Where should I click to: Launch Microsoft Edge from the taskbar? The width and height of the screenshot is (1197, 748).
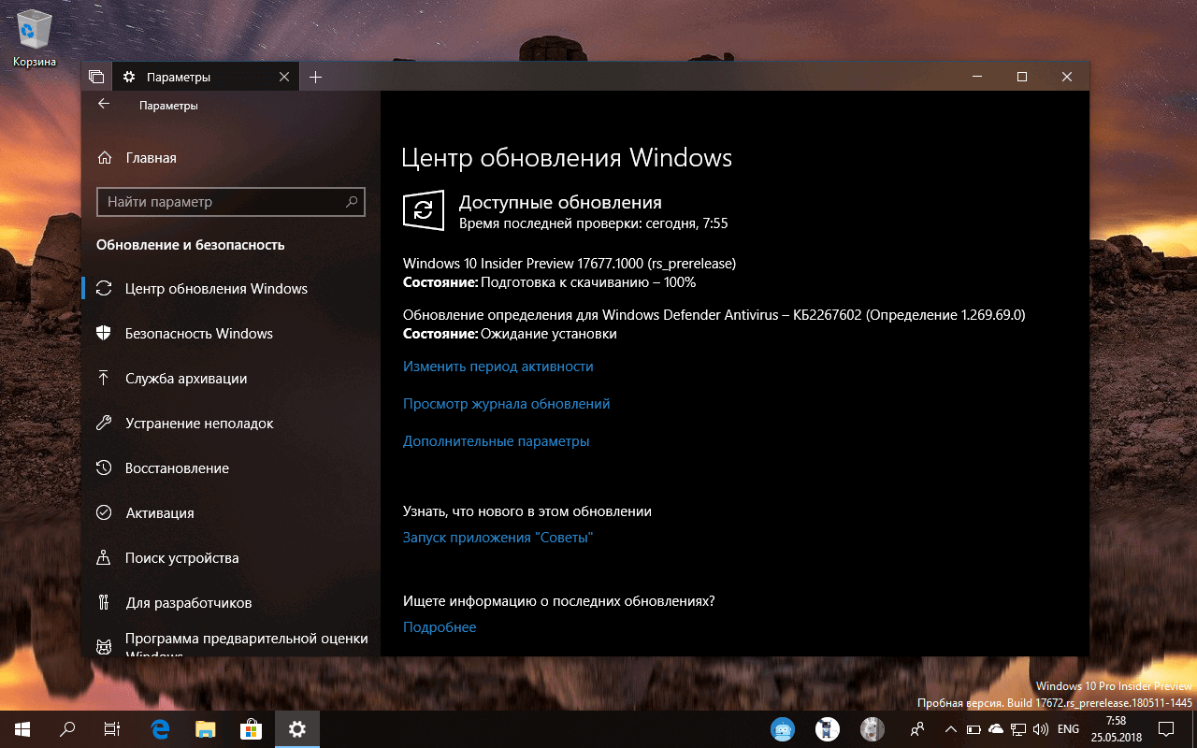(161, 729)
